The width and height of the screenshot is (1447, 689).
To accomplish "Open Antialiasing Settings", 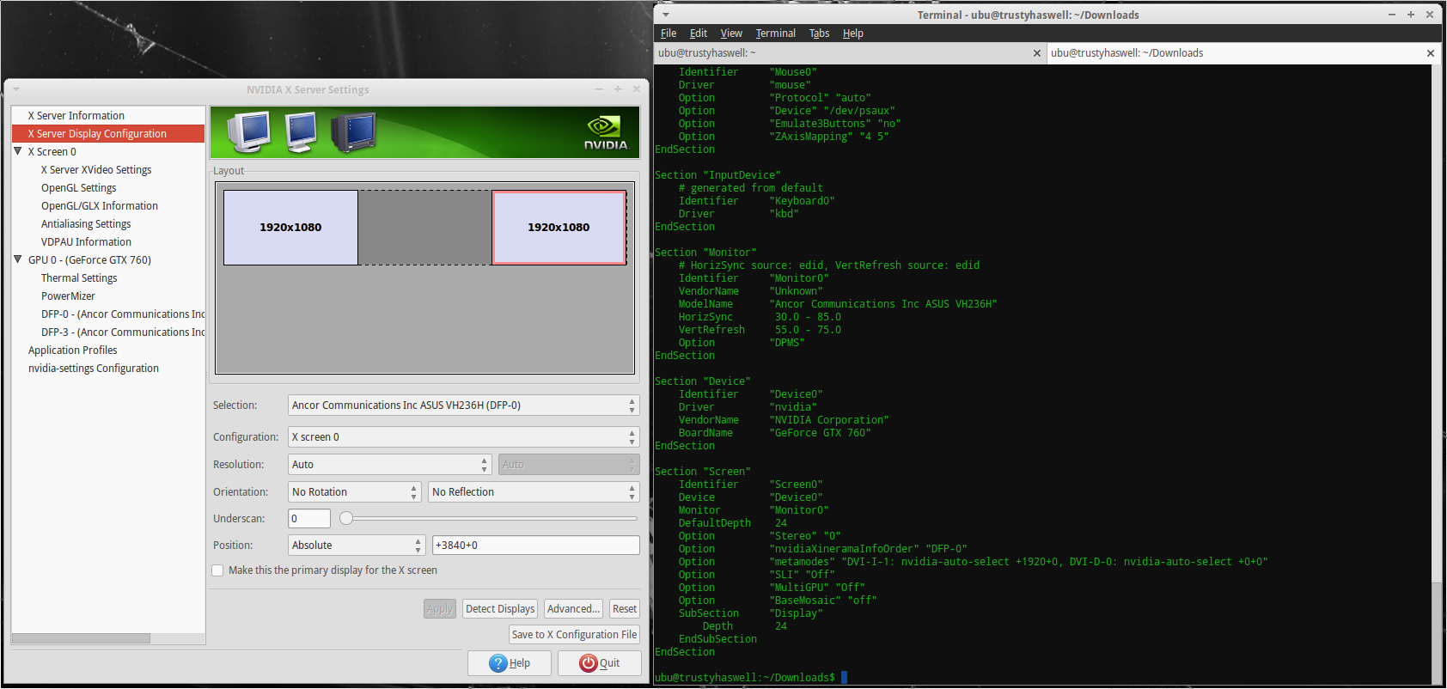I will (86, 224).
